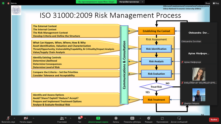Click the green "viewing Marc Siegel screen" banner
The width and height of the screenshot is (221, 124).
(x=96, y=2)
